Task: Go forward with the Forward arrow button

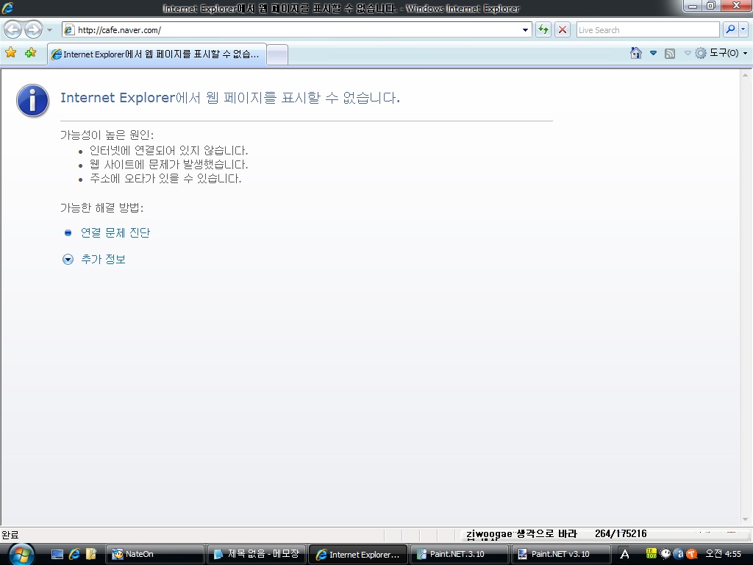Action: (33, 29)
